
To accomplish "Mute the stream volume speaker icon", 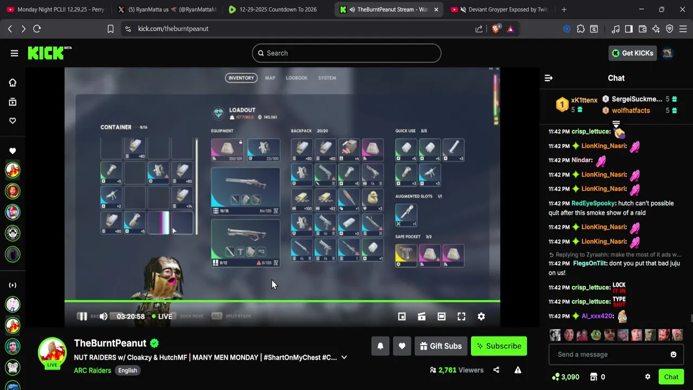I will tap(103, 316).
